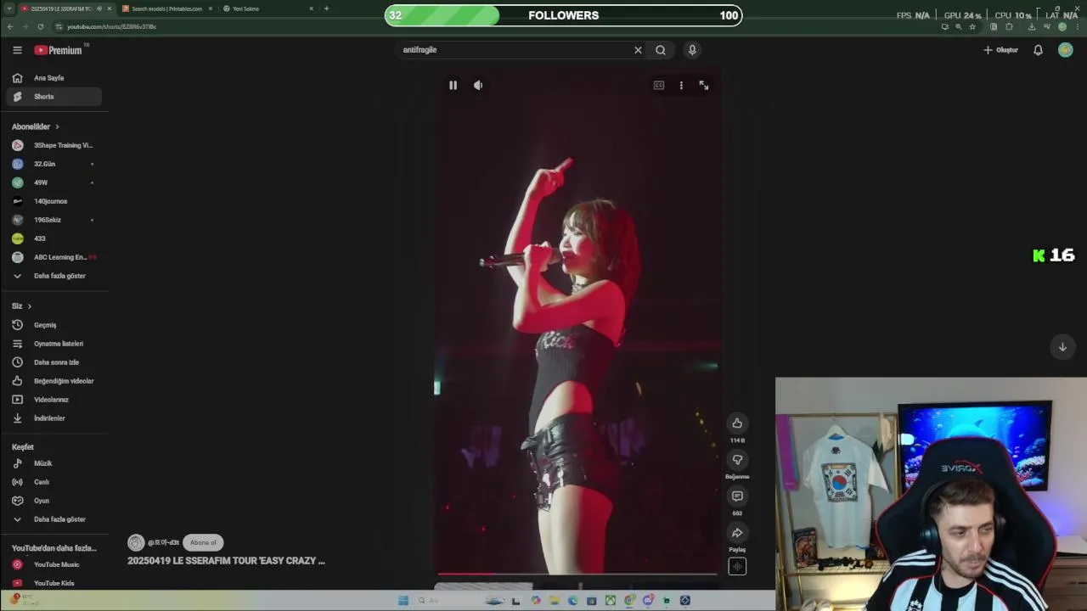The height and width of the screenshot is (611, 1087).
Task: Open the 32.Gün channel
Action: click(x=54, y=164)
